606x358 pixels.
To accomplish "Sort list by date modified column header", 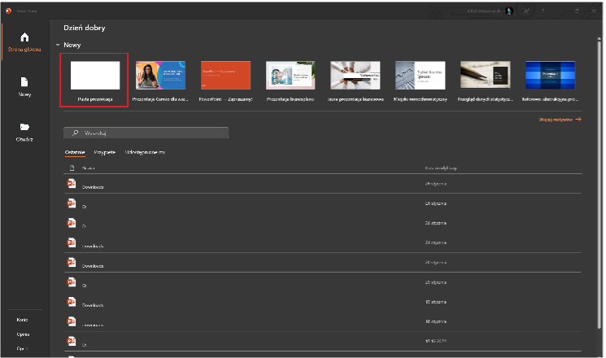I will click(x=440, y=167).
